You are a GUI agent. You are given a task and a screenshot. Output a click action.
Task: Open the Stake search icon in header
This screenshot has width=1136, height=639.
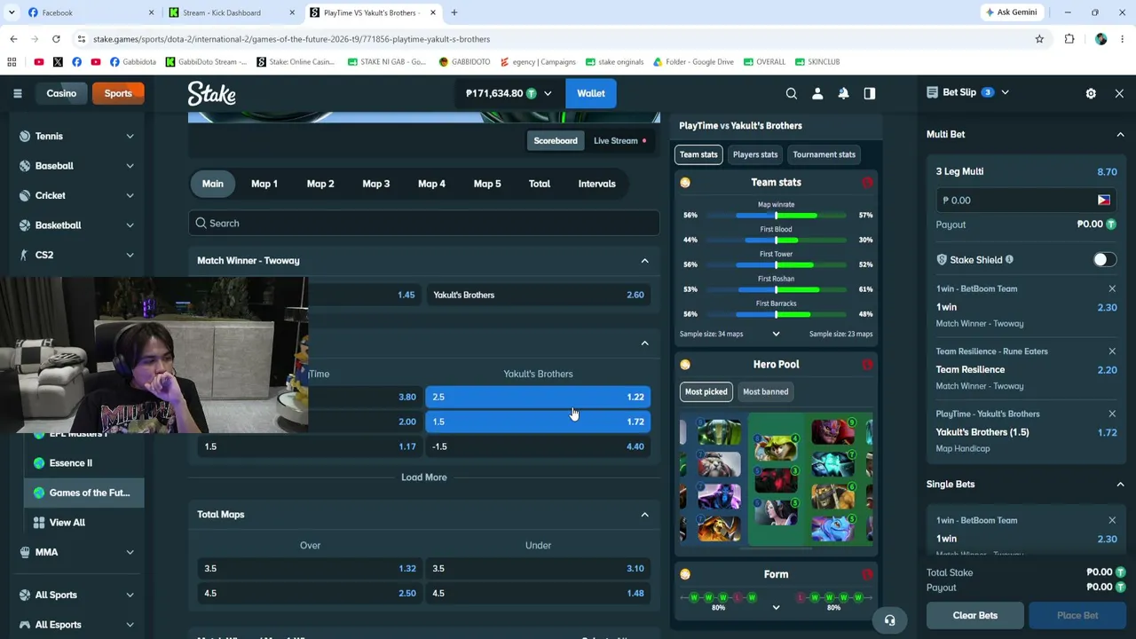(792, 93)
